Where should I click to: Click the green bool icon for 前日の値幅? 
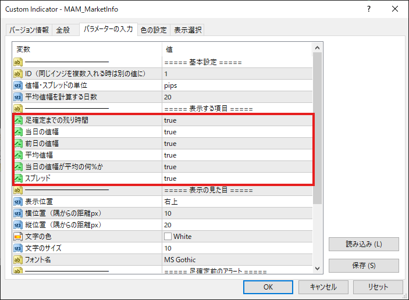pos(18,144)
